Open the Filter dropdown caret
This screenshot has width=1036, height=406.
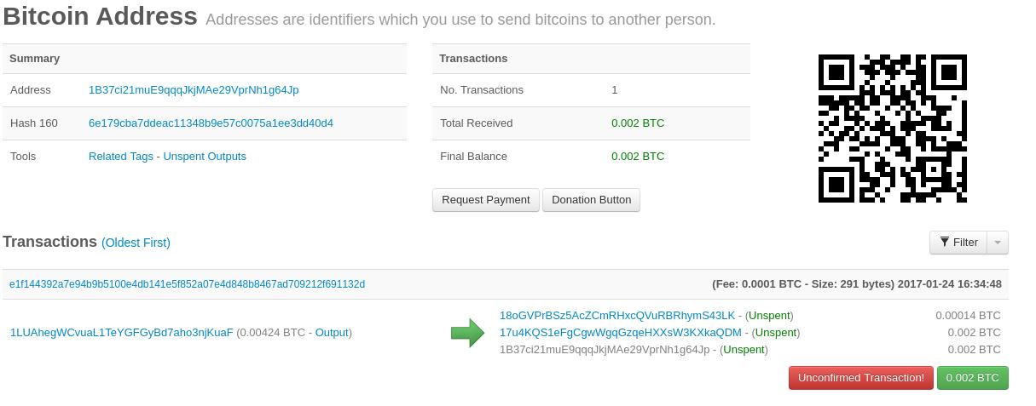(x=998, y=243)
